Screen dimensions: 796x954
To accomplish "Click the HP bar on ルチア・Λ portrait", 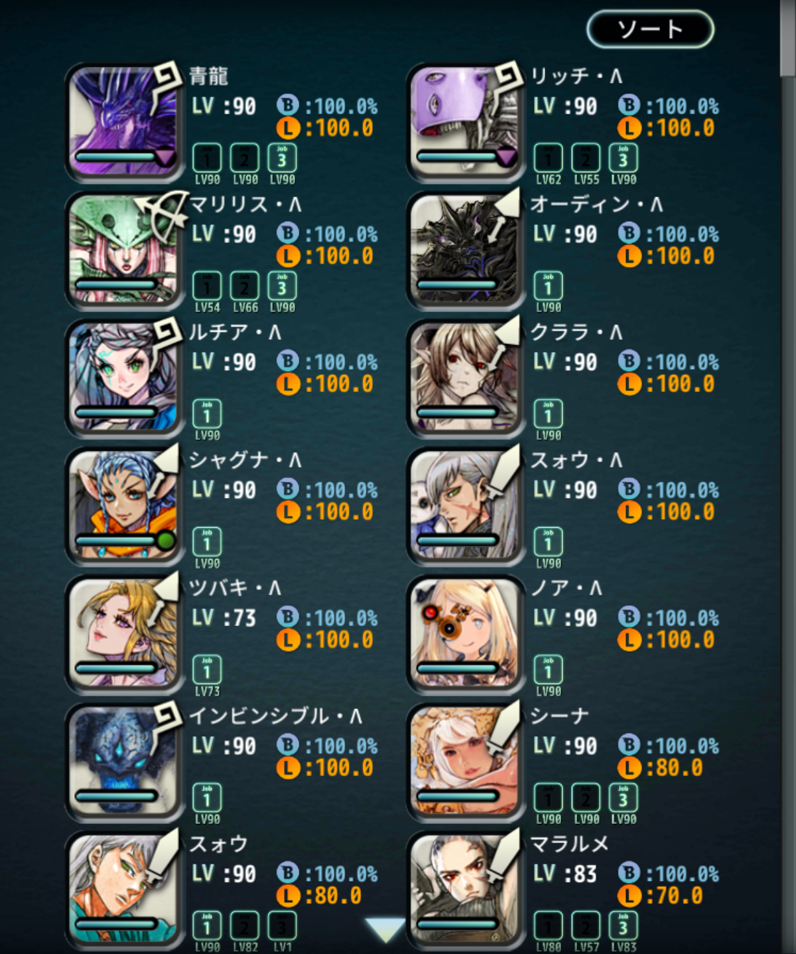I will (116, 413).
